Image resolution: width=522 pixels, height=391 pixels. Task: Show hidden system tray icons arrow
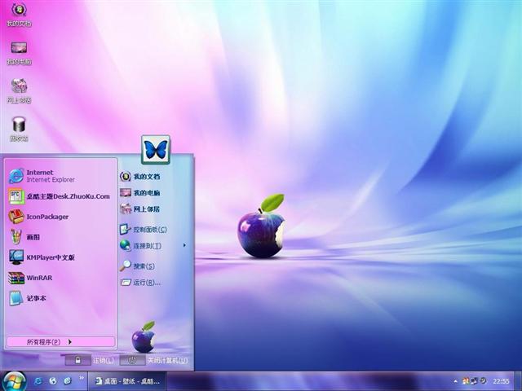[x=456, y=381]
